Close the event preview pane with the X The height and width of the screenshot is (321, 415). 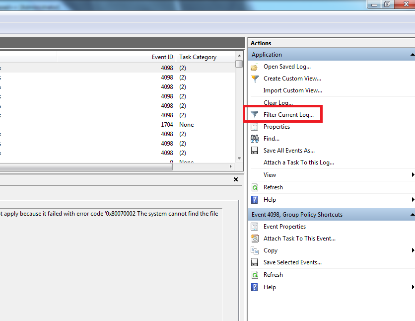click(x=236, y=179)
